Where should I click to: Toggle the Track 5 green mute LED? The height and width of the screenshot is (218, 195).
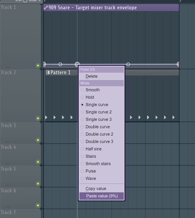(38, 183)
